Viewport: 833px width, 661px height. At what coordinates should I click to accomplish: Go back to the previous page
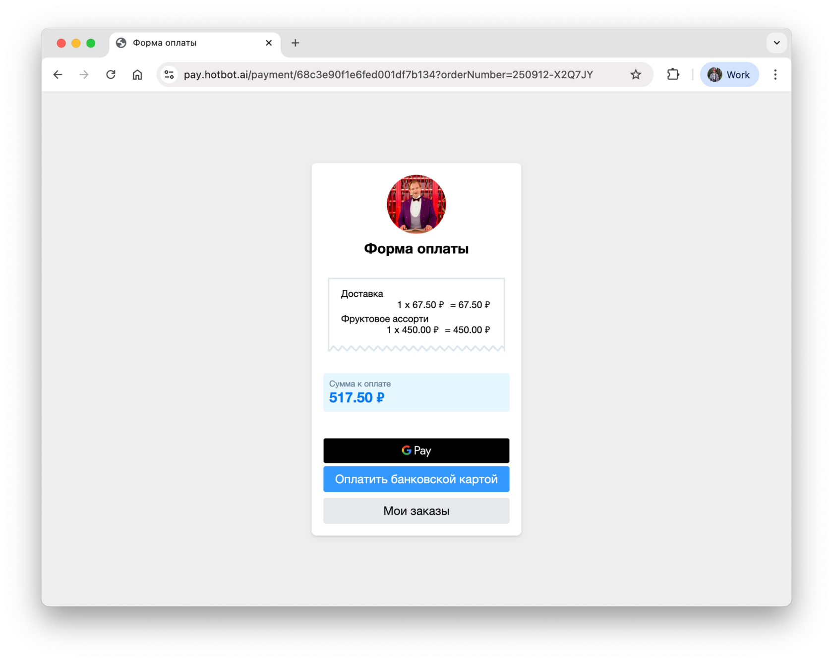(x=58, y=75)
